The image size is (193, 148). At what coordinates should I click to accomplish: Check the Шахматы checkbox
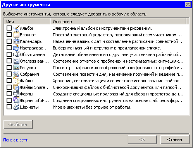9,107
